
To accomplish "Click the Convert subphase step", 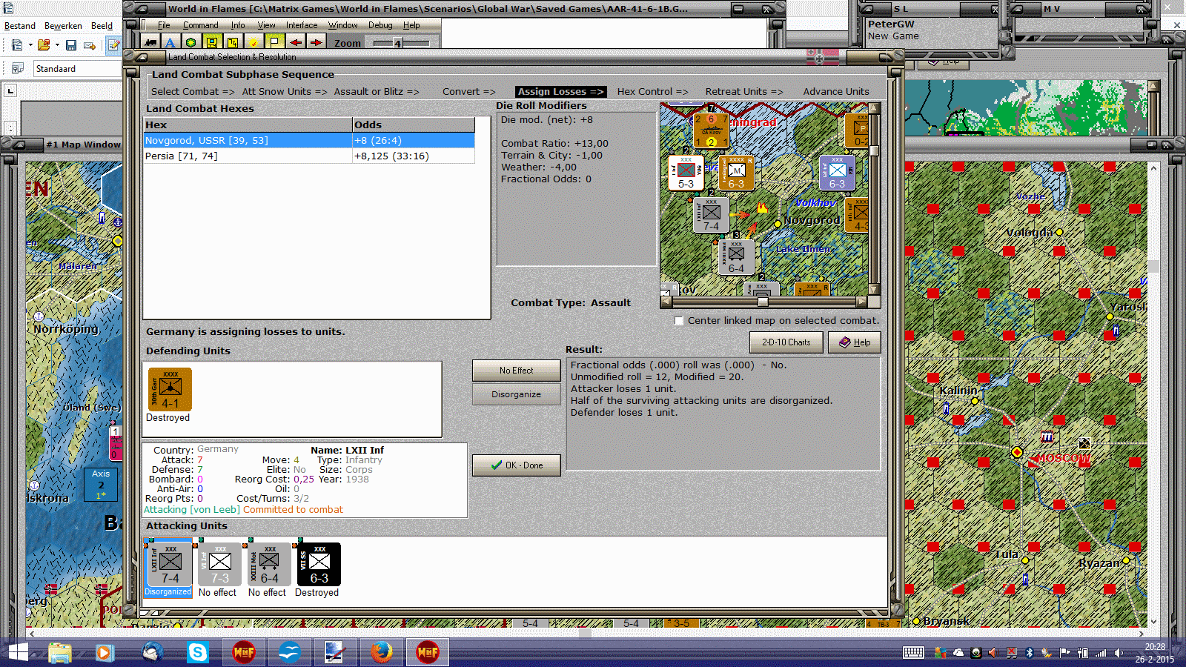I will (468, 92).
